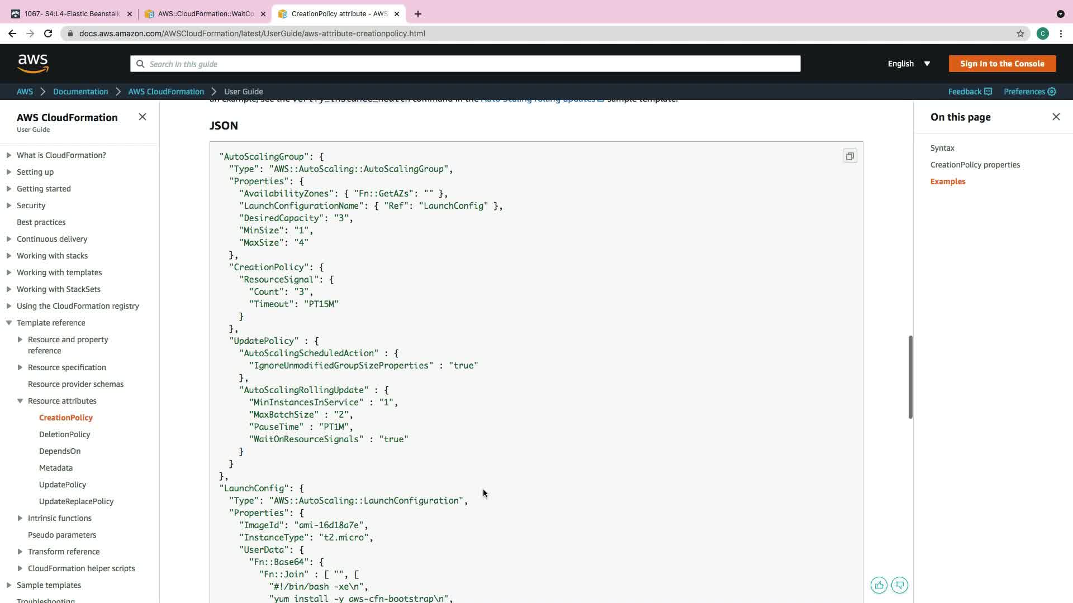Copy the JSON code sample
Viewport: 1073px width, 603px height.
point(849,156)
